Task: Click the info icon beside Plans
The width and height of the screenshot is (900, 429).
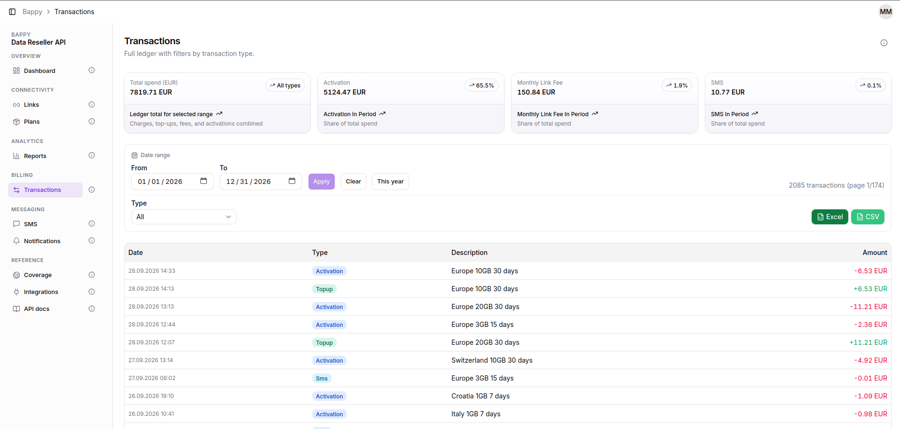Action: (92, 121)
